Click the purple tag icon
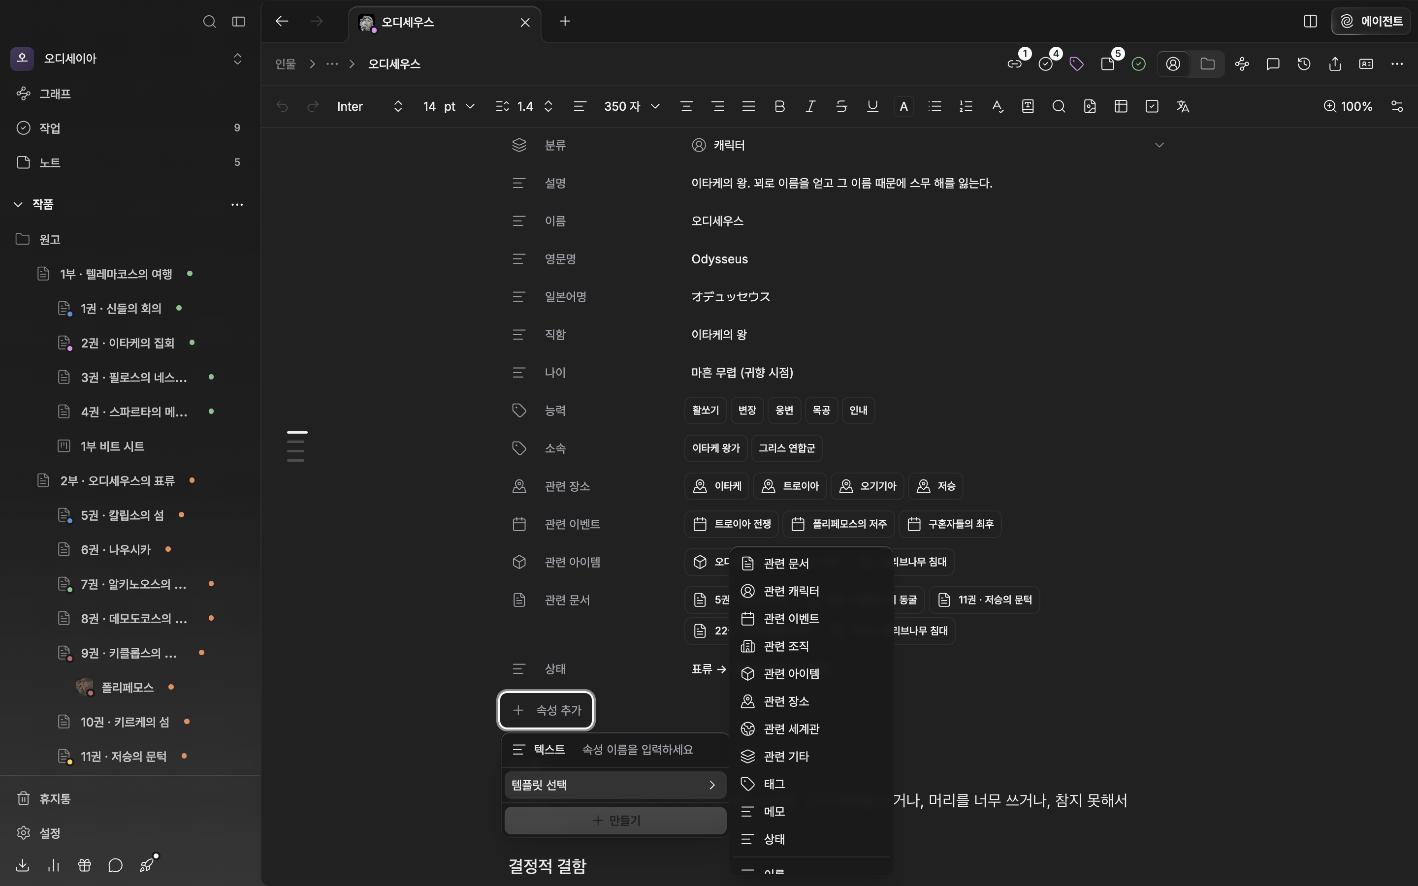The height and width of the screenshot is (886, 1418). click(1076, 64)
